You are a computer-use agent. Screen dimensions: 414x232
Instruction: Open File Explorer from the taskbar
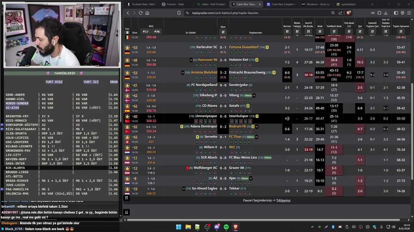[188, 227]
